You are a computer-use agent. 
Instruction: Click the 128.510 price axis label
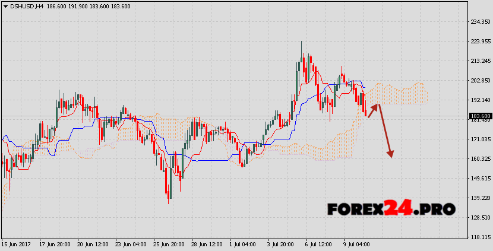point(479,217)
